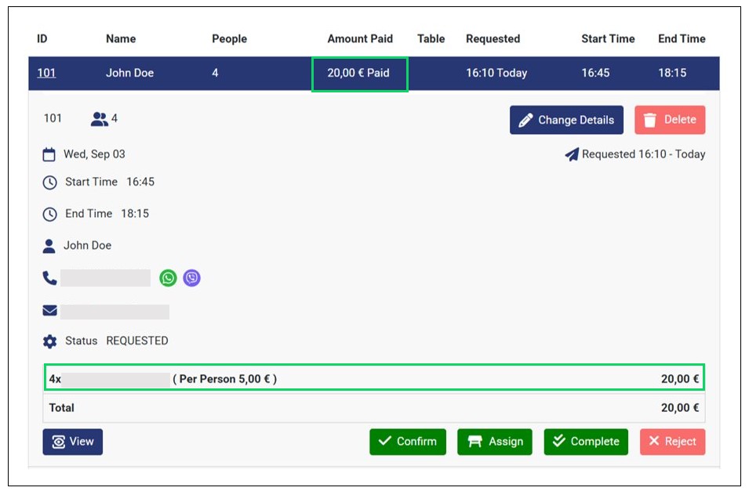Assign a table with Assign button
The width and height of the screenshot is (749, 491).
click(495, 442)
